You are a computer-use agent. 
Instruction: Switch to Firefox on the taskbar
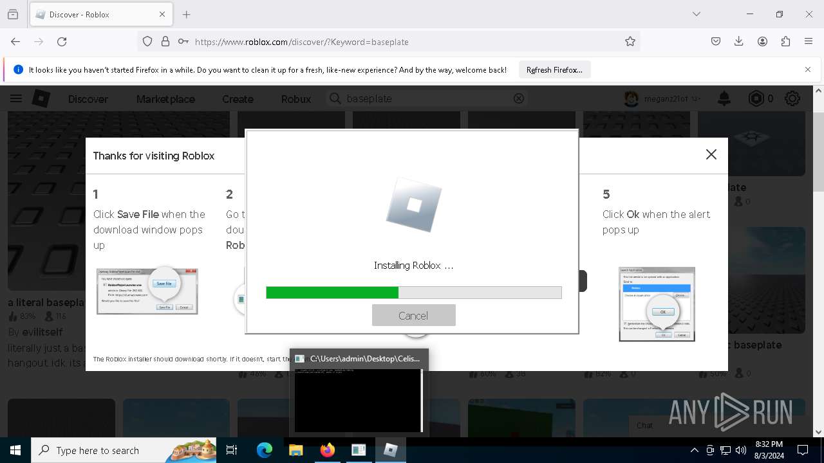pos(327,450)
